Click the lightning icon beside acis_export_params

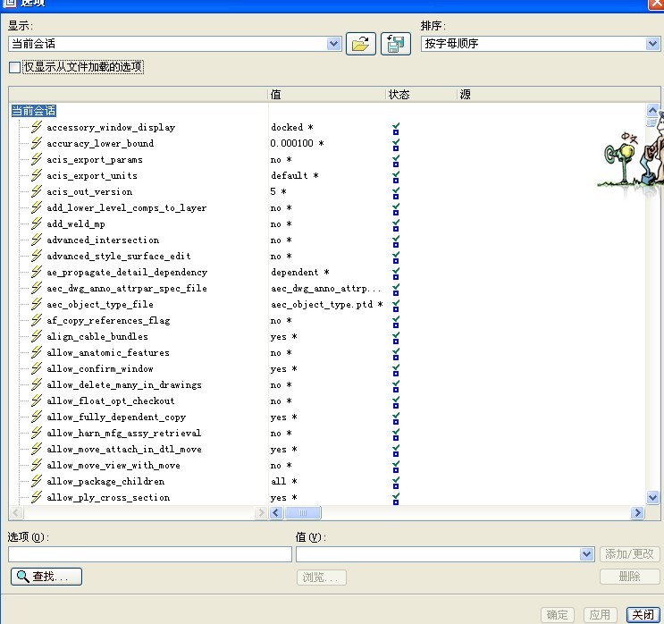coord(37,158)
